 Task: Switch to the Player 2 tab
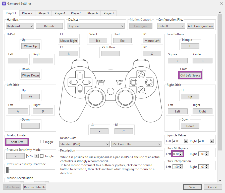pyautogui.click(x=27, y=13)
